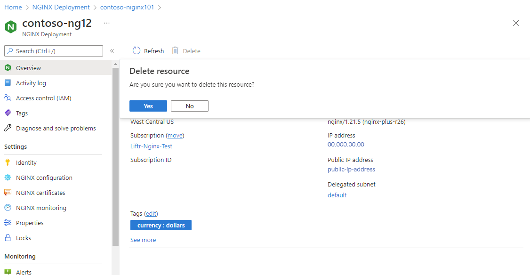Collapse the sidebar with double chevron

tap(112, 51)
